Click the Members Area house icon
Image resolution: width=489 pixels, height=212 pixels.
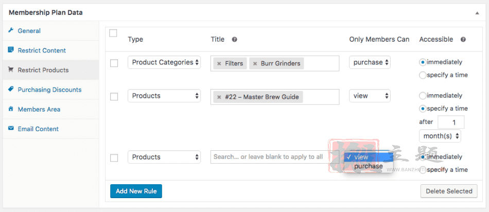pos(11,109)
